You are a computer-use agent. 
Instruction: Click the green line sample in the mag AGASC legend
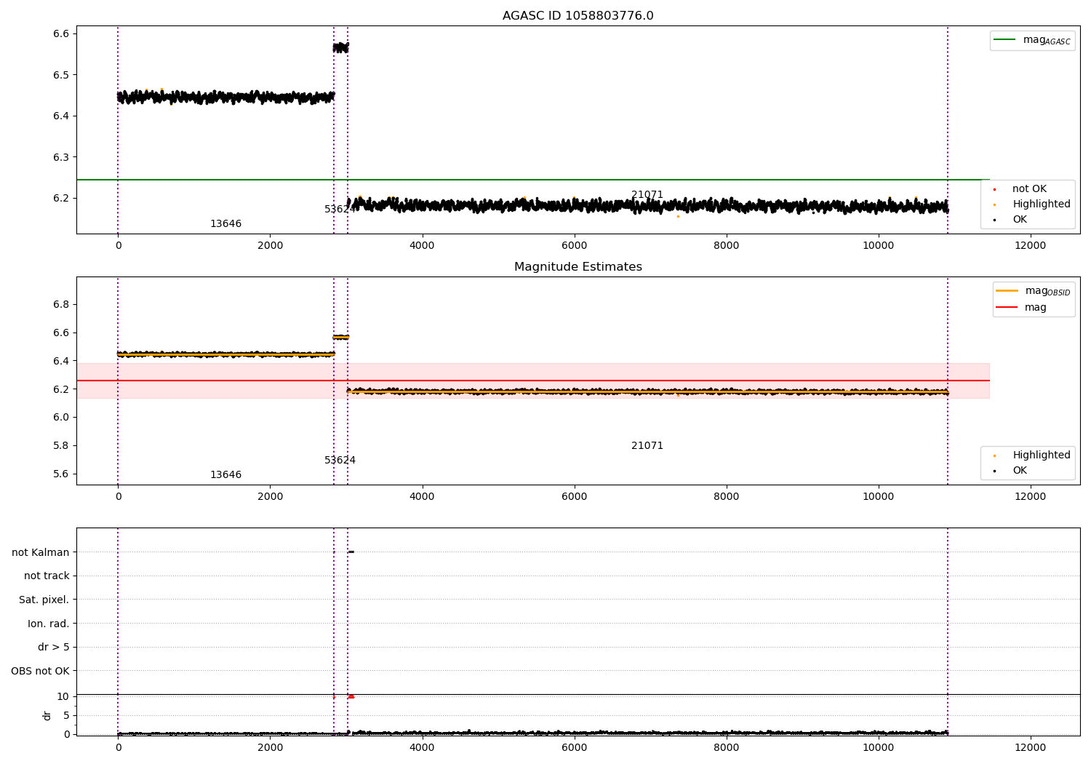point(1004,39)
